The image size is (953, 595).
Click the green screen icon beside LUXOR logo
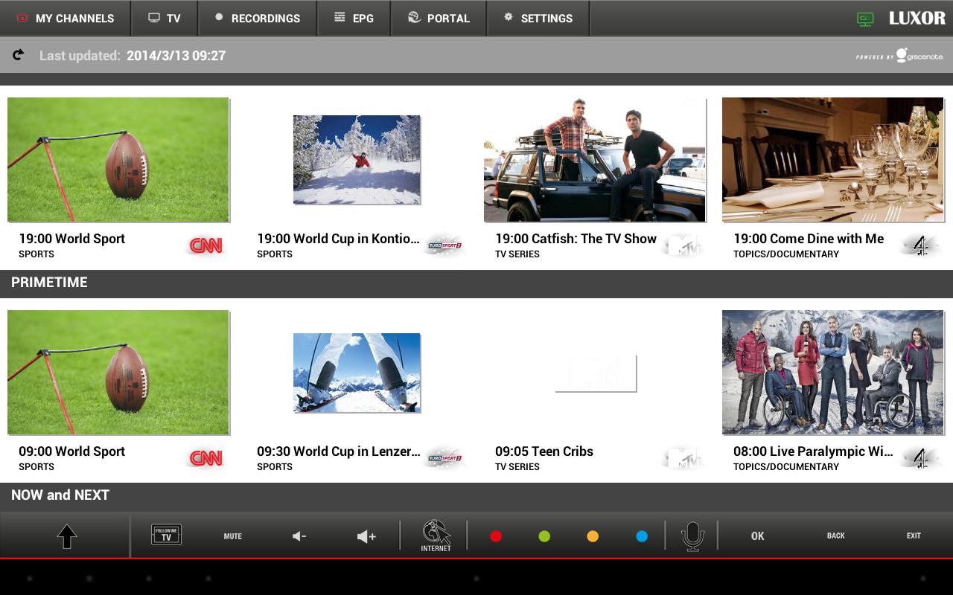864,19
